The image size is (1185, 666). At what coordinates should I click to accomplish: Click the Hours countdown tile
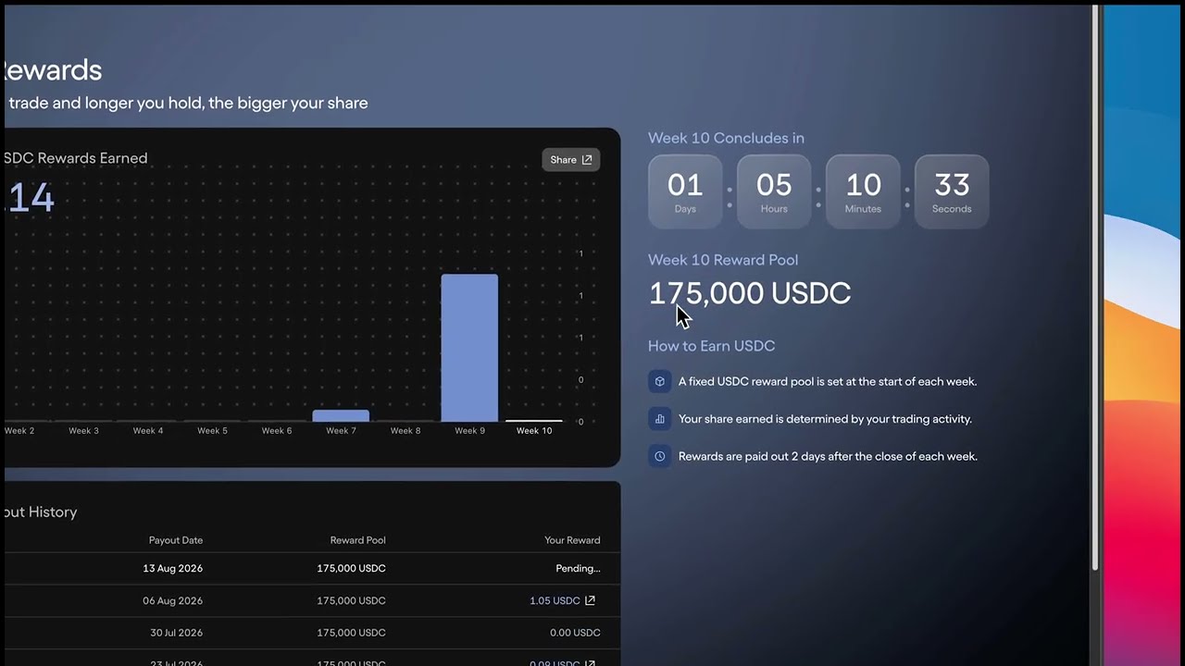[x=774, y=191]
